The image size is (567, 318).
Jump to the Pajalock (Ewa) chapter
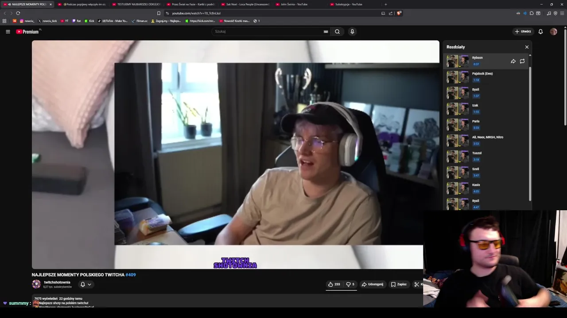(486, 77)
